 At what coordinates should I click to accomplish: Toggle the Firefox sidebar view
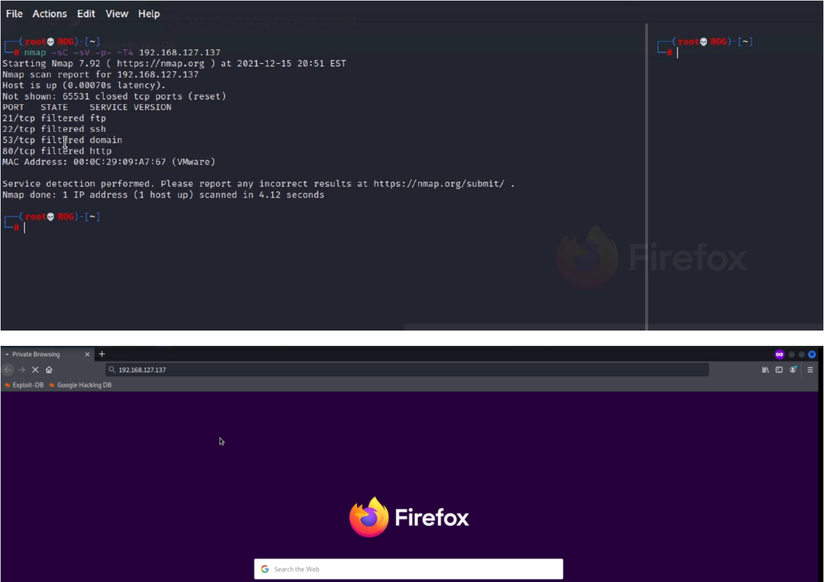(779, 370)
